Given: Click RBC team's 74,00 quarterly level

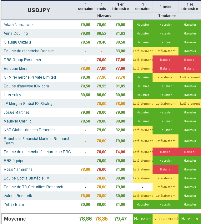Looking at the screenshot, I should pos(120,152).
